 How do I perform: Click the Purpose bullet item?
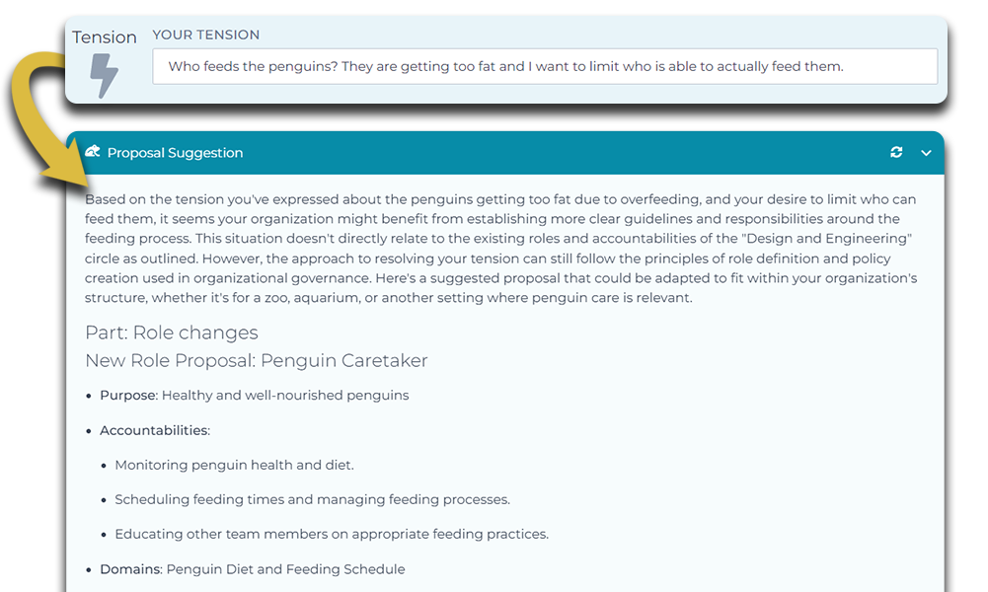pos(254,396)
